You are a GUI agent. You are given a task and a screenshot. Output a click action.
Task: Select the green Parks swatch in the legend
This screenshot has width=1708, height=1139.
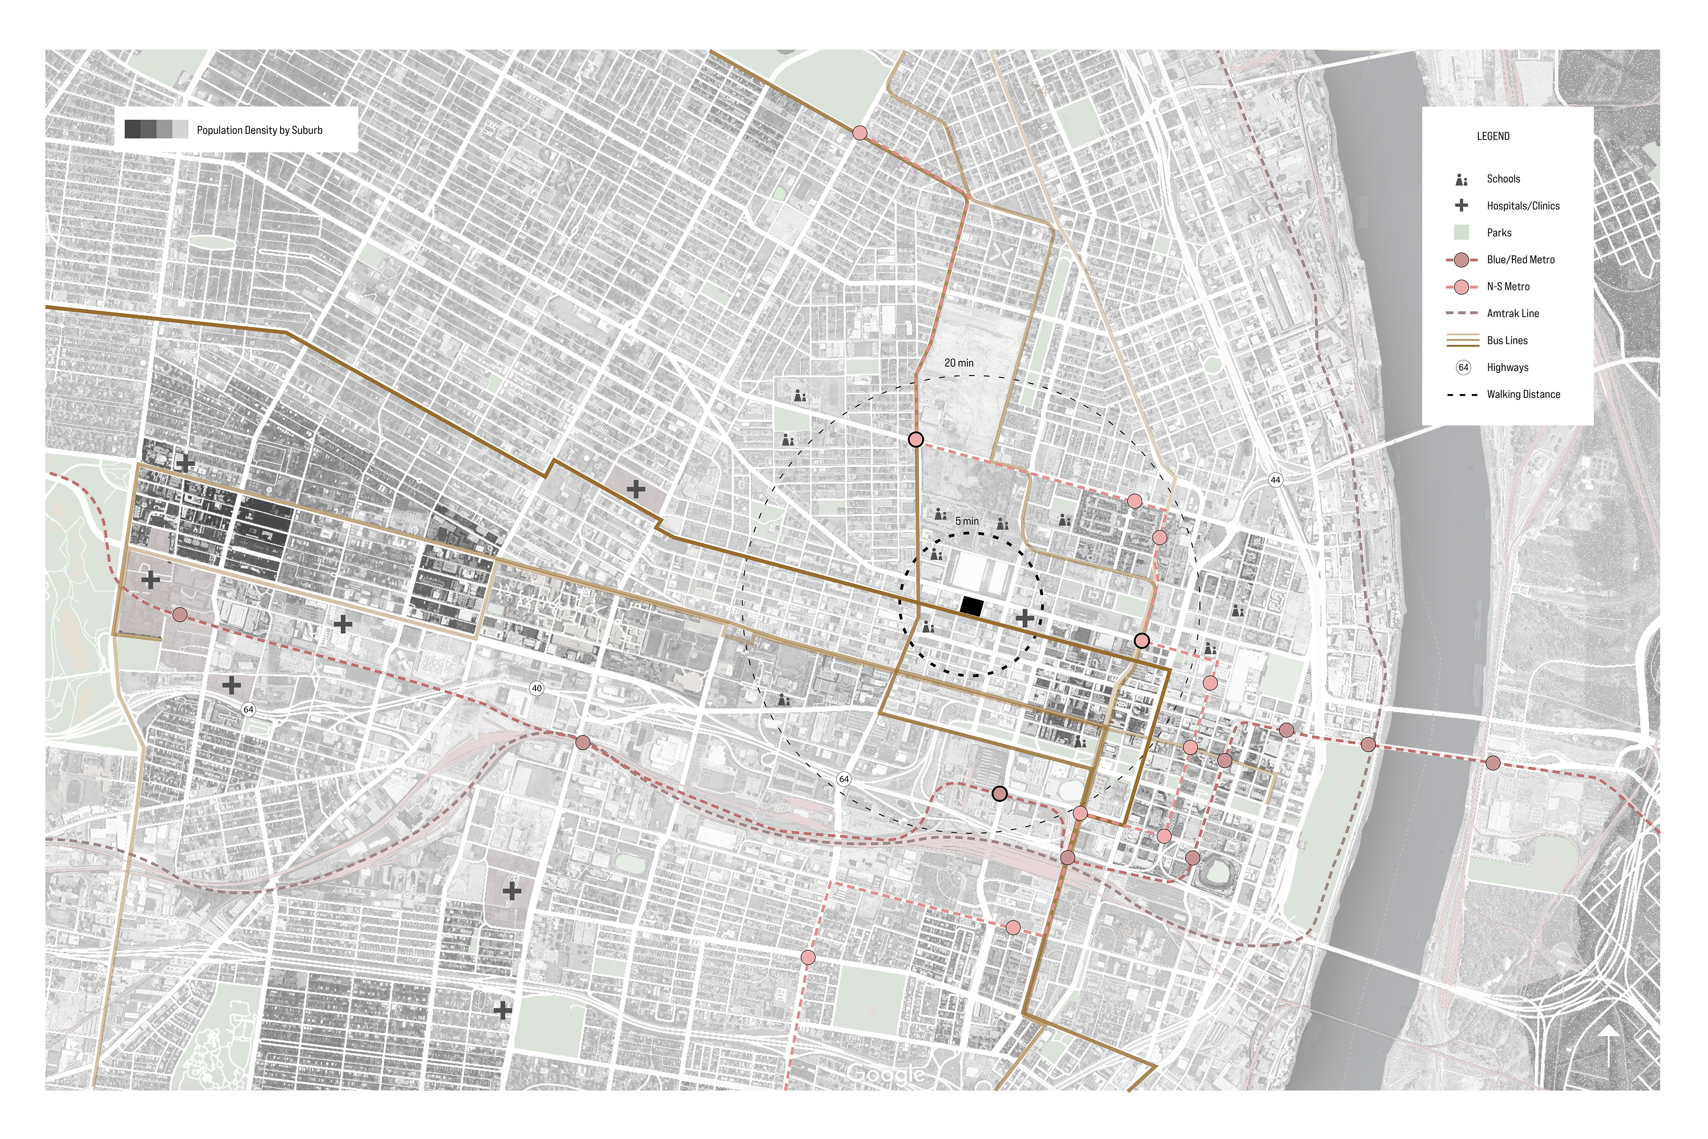coord(1461,232)
